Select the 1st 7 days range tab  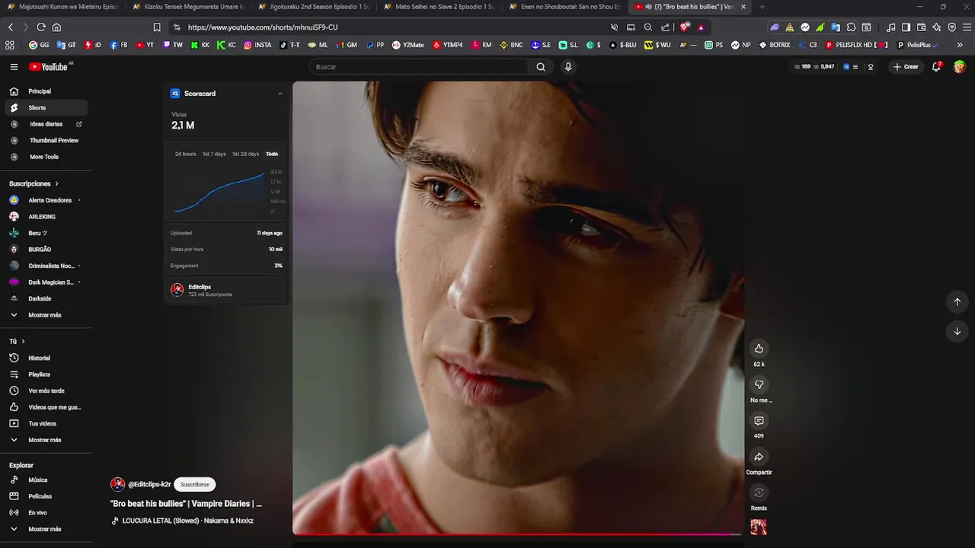(x=214, y=154)
